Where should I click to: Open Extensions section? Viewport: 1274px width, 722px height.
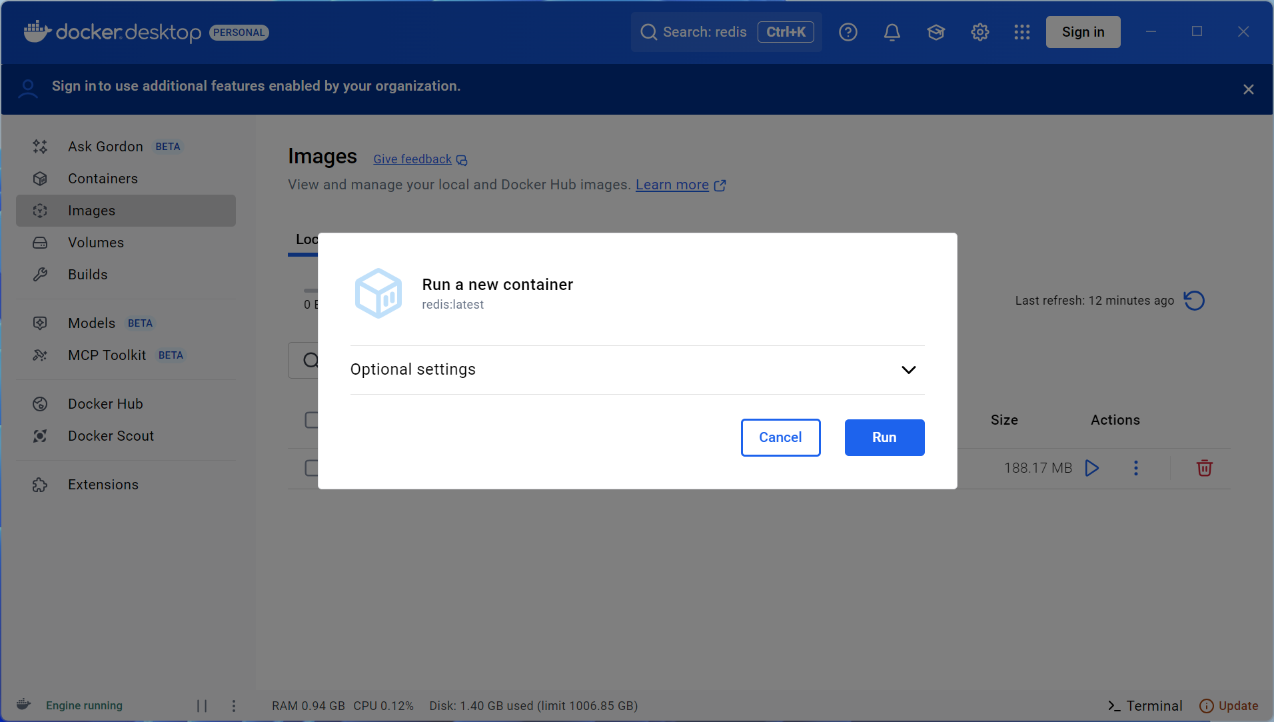(x=126, y=485)
